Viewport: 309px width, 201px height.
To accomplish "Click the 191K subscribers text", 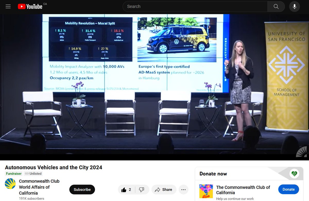I will (x=31, y=198).
